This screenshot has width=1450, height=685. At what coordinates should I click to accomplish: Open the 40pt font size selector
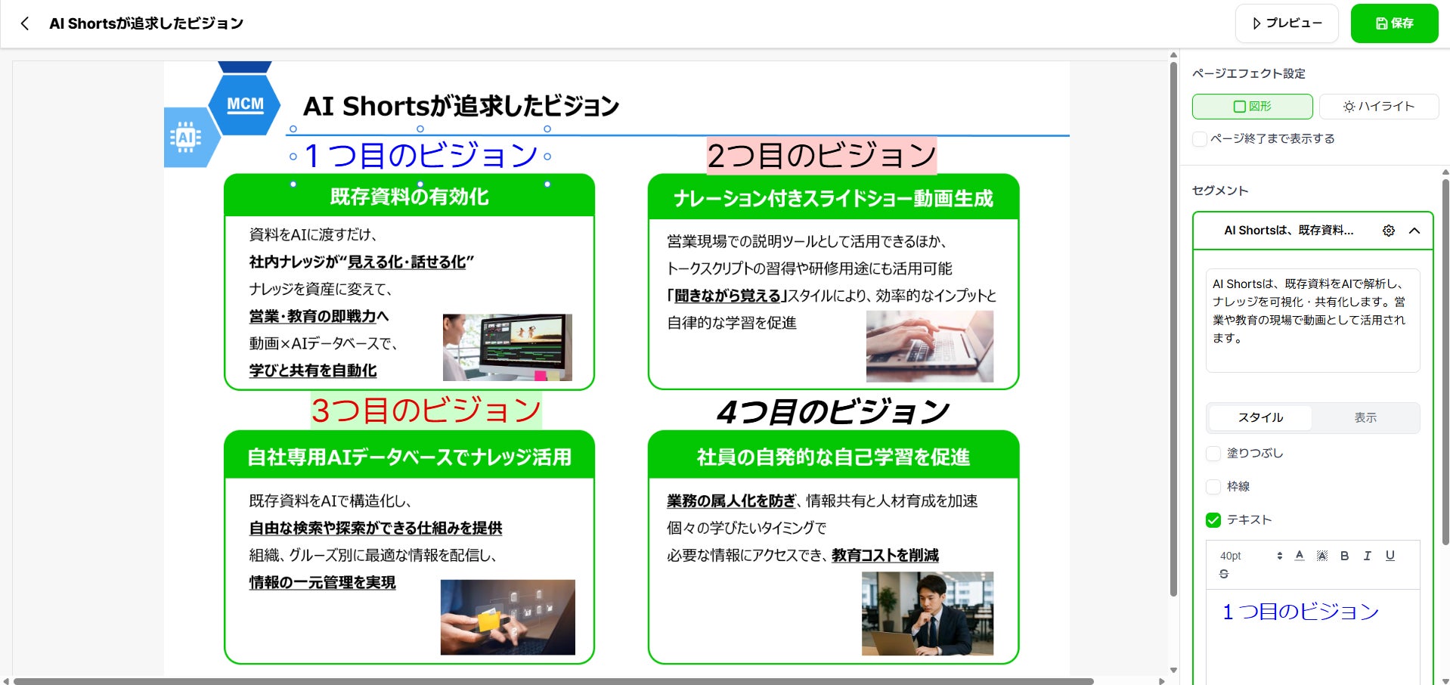click(1250, 556)
